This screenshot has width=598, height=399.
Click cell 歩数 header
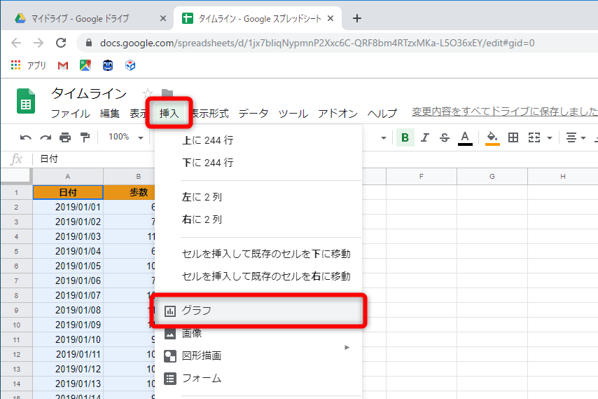130,192
